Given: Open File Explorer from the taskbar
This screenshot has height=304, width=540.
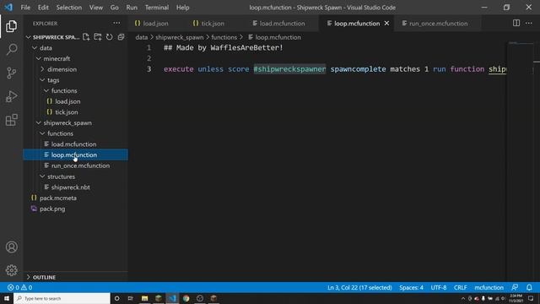Looking at the screenshot, I should [x=144, y=298].
